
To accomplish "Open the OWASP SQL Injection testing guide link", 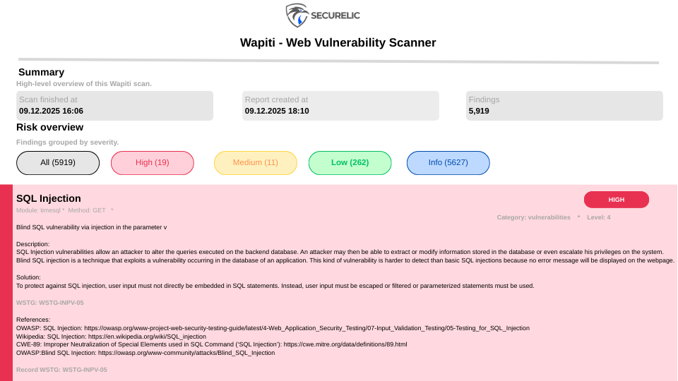I will coord(307,328).
